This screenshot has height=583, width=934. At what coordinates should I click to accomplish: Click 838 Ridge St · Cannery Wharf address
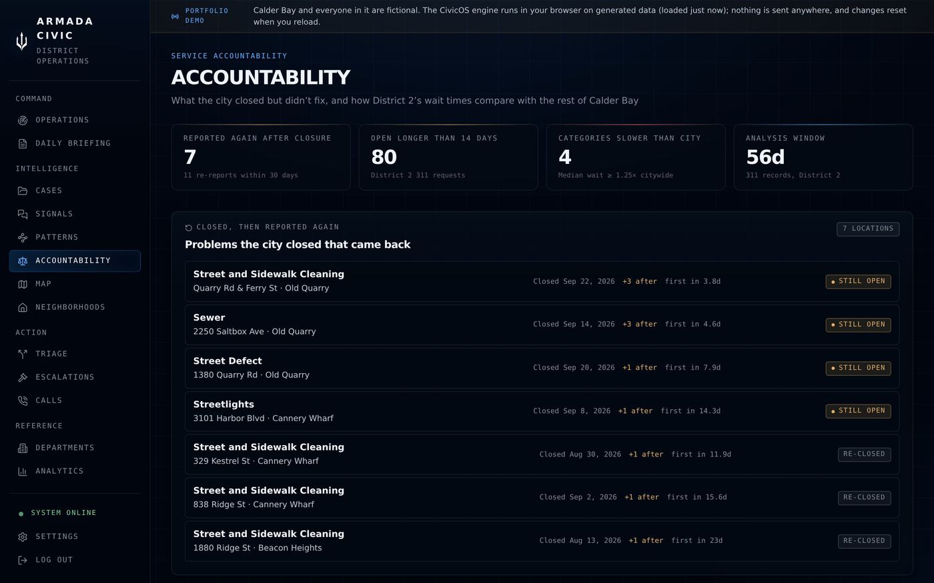coord(254,504)
